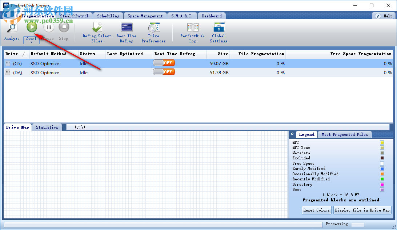
Task: Collapse the Legend panel with the chevron
Action: [292, 134]
